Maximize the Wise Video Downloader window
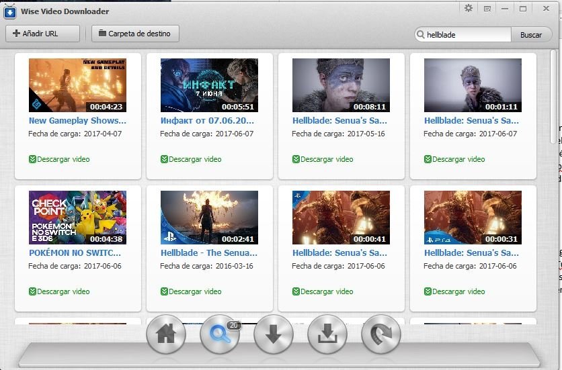 tap(523, 9)
